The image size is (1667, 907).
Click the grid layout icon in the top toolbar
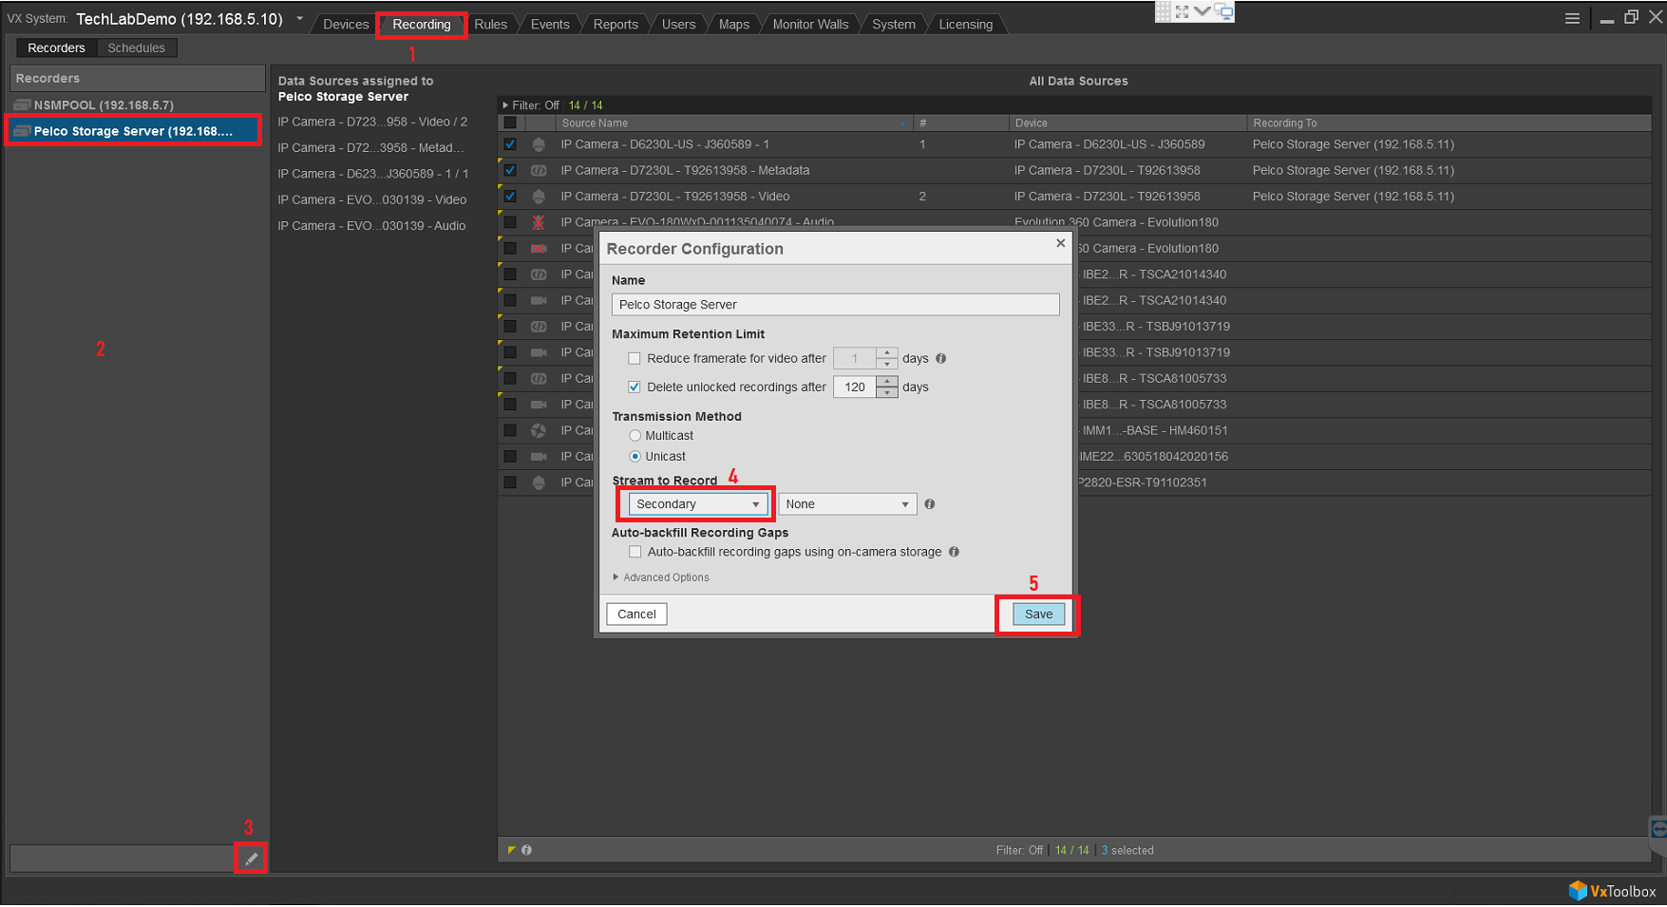click(1163, 10)
